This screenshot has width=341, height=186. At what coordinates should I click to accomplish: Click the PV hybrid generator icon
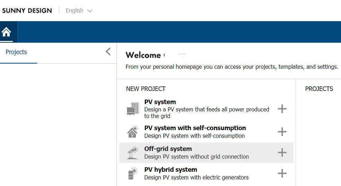(133, 173)
